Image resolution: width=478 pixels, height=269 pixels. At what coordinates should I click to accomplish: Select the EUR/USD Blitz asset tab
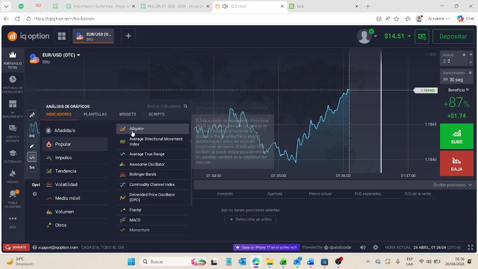[x=93, y=36]
